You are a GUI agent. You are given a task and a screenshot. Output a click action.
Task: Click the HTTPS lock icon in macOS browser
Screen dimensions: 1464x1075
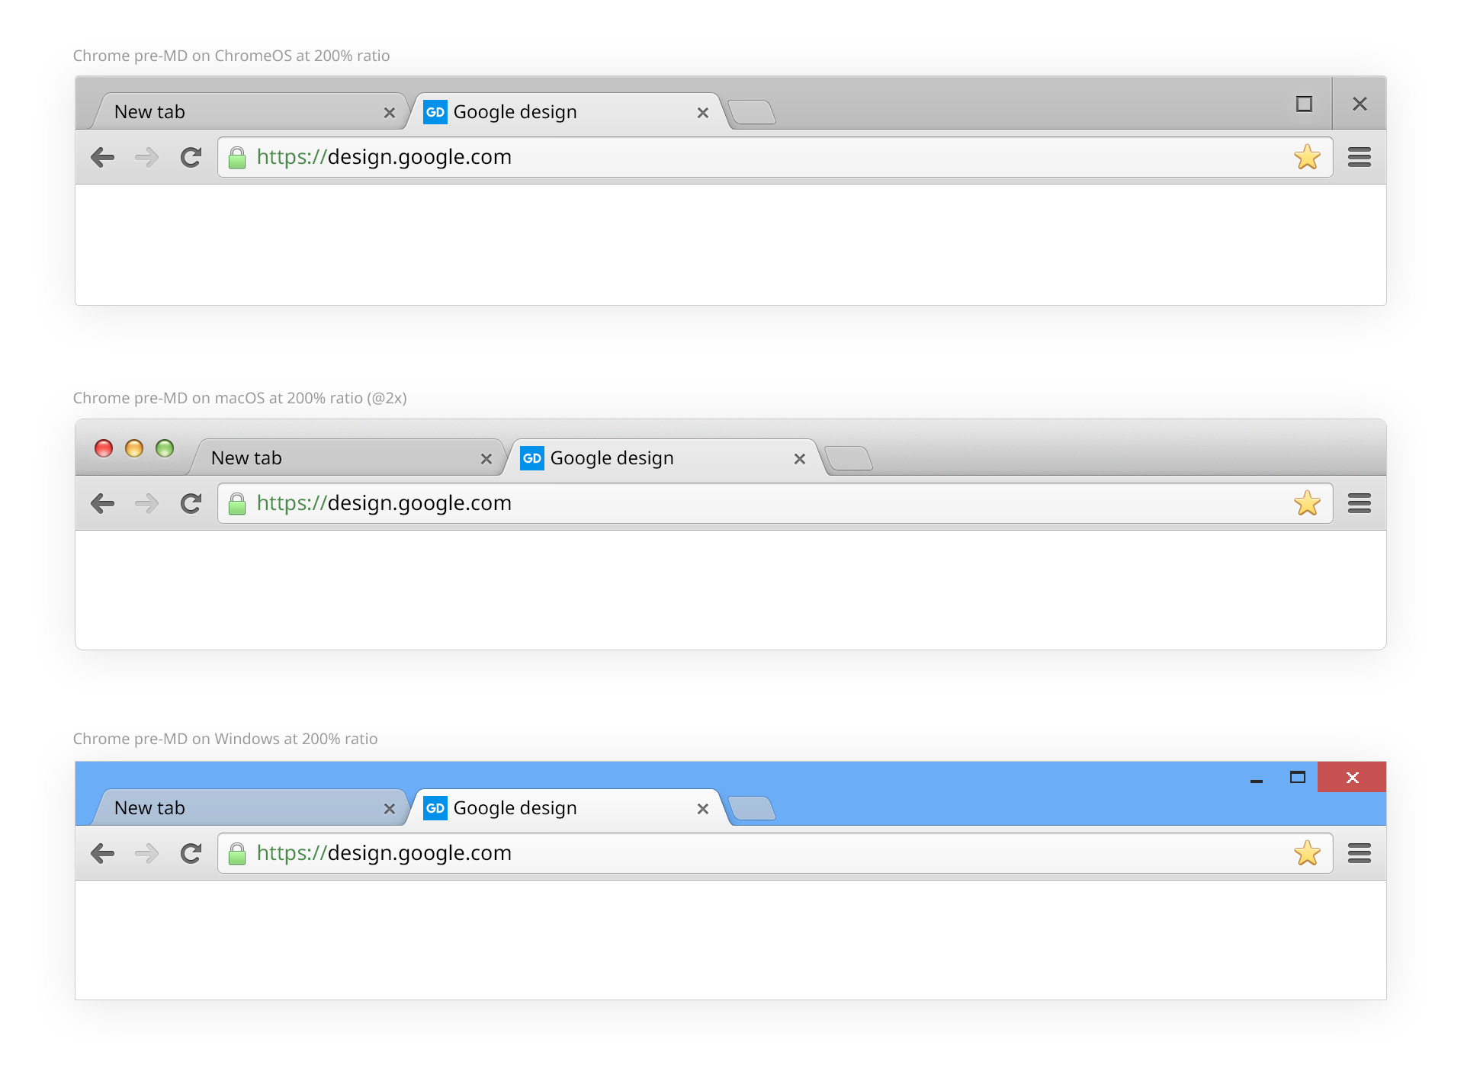tap(236, 502)
